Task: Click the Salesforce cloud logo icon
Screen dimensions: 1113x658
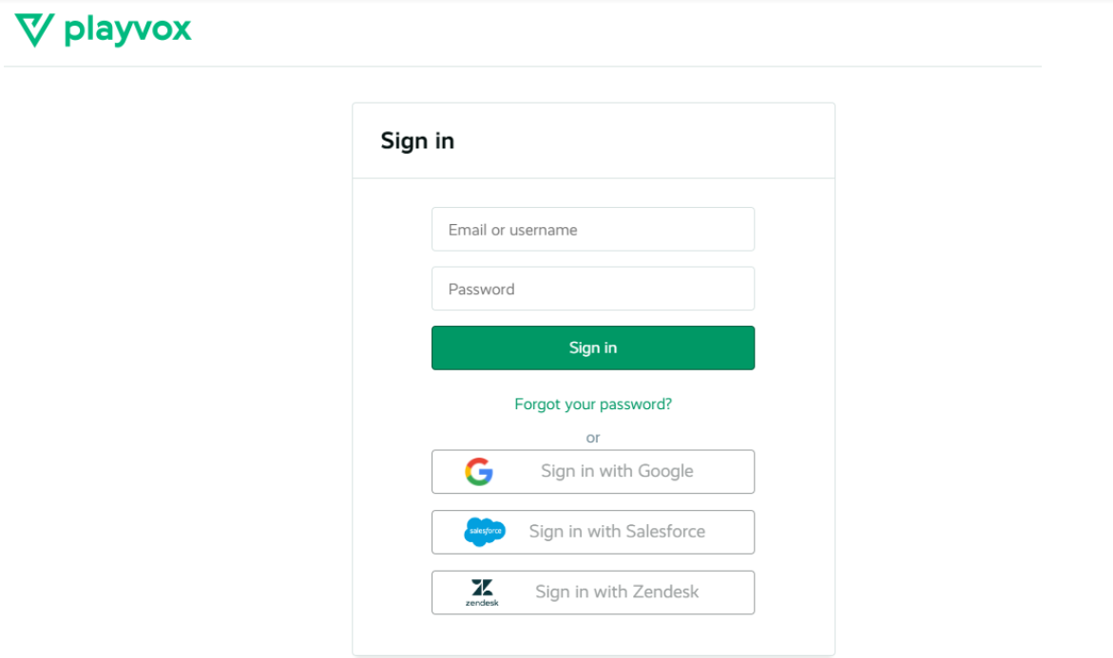Action: click(485, 532)
